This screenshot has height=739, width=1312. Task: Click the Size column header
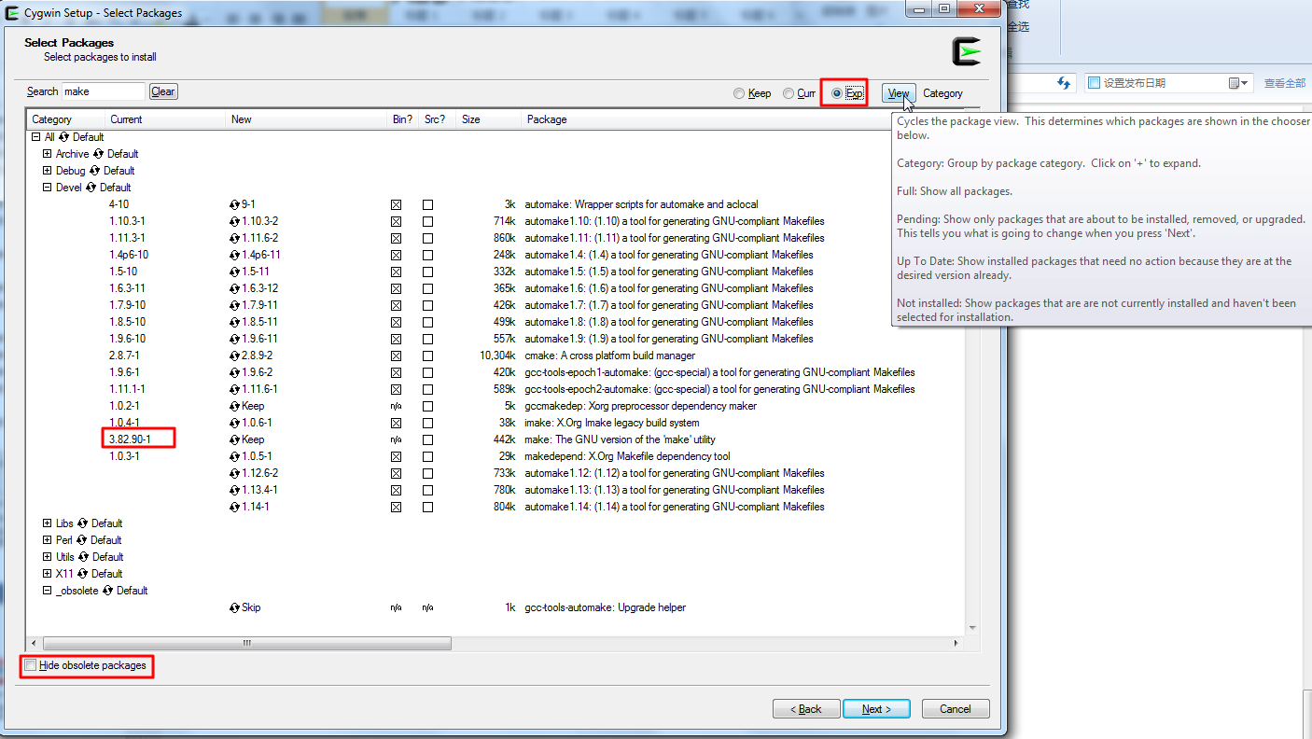pyautogui.click(x=489, y=119)
